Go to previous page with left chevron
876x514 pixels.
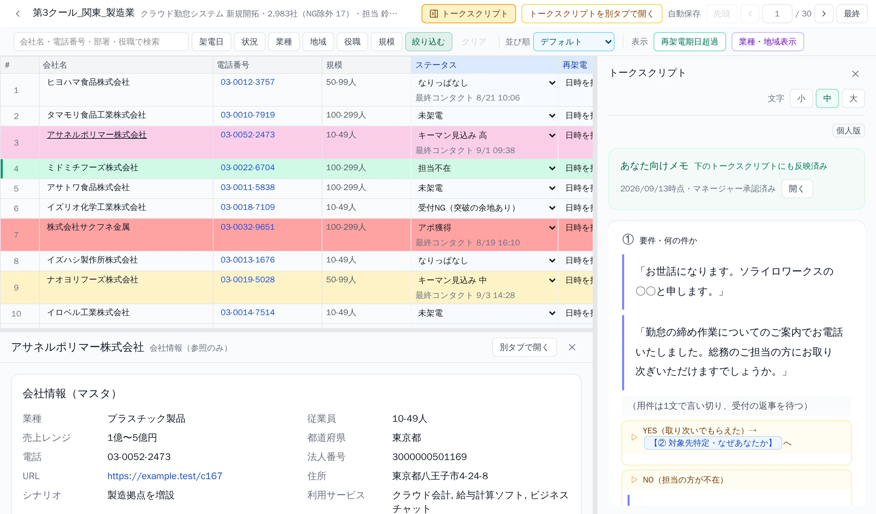750,14
